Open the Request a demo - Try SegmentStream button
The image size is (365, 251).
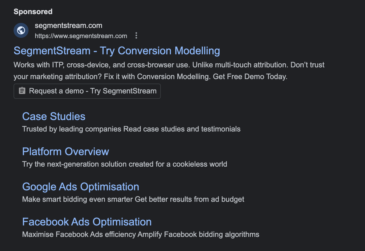87,91
